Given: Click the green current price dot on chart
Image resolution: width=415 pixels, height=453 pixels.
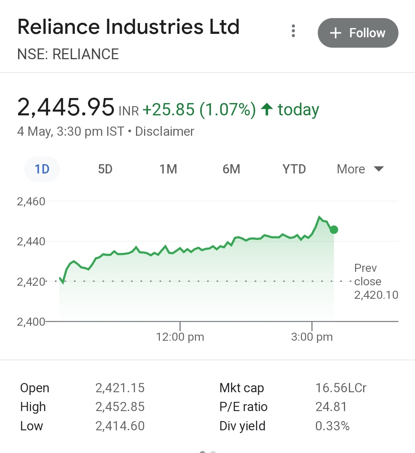Looking at the screenshot, I should pyautogui.click(x=334, y=230).
